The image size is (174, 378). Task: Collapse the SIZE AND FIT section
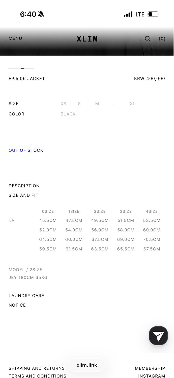pos(23,195)
